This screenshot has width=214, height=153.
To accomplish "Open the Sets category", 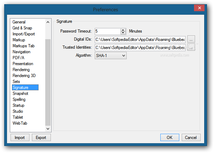I will tap(16, 82).
